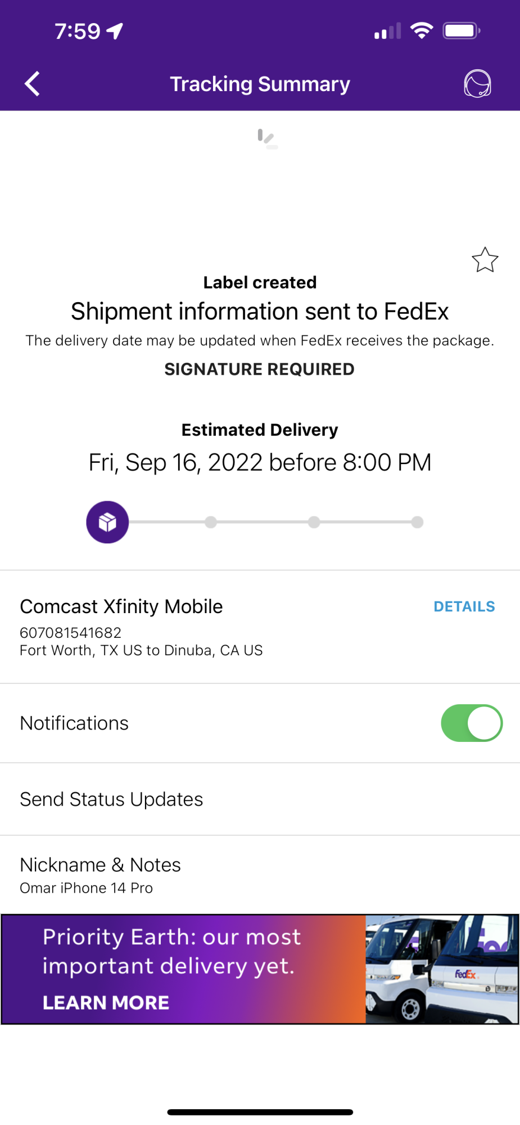Select the third progress tracker dot
The height and width of the screenshot is (1125, 520).
[314, 522]
